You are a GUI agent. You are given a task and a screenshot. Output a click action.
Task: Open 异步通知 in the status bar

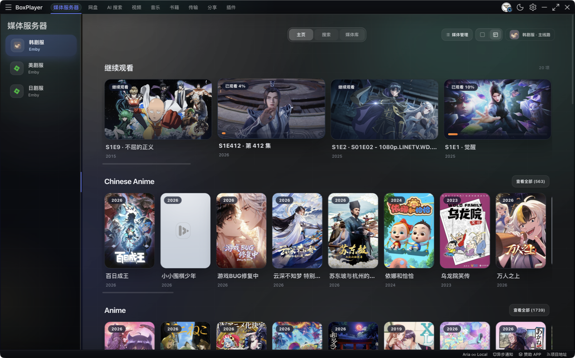pos(503,354)
